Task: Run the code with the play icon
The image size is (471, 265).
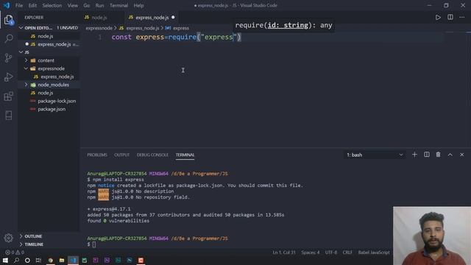Action: point(438,18)
